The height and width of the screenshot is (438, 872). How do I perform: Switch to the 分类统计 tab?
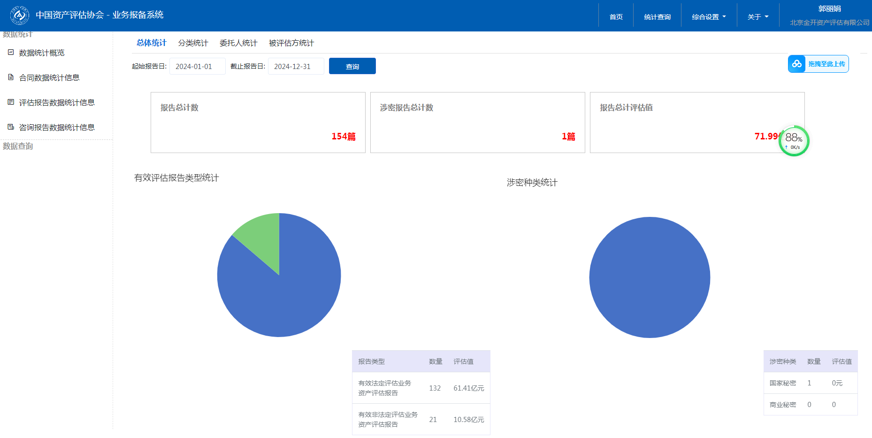(x=193, y=43)
